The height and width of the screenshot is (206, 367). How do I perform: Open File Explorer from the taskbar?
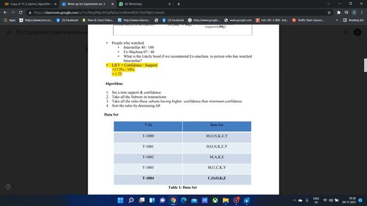tap(225, 200)
